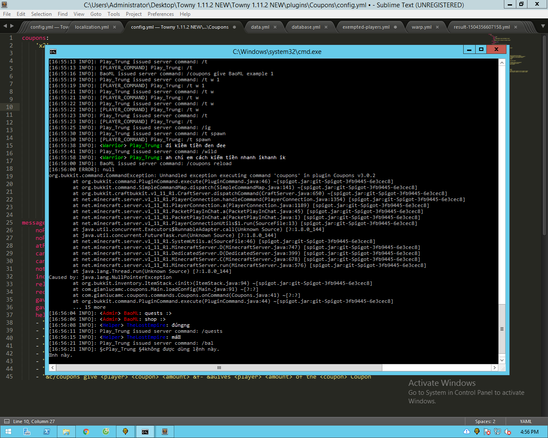This screenshot has width=548, height=438.
Task: Click the cmd horizontal scrollbar thumb
Action: 219,368
